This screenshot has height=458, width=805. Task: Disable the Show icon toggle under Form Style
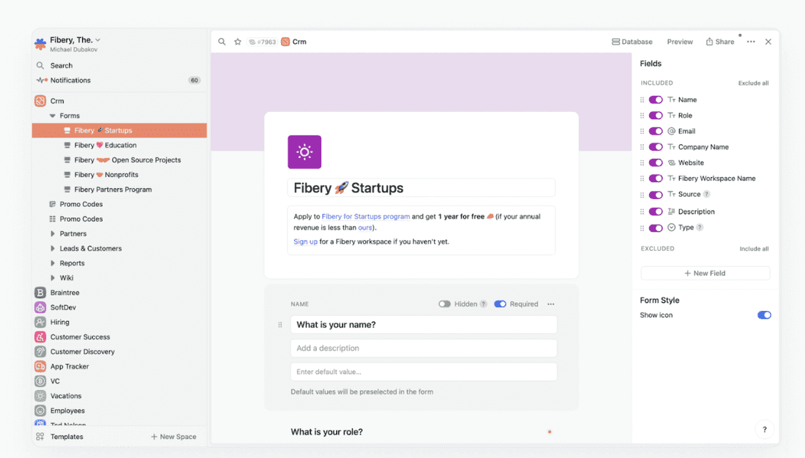point(764,315)
